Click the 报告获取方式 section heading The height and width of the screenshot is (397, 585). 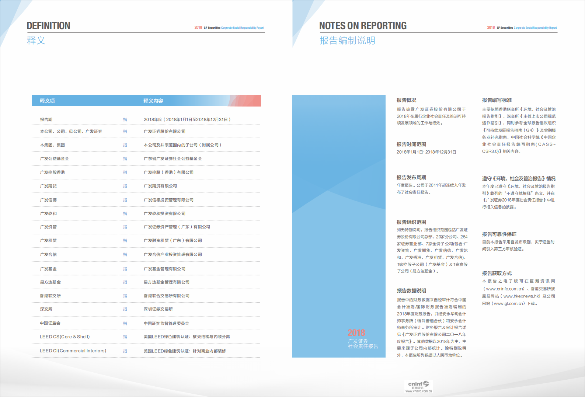click(x=497, y=273)
